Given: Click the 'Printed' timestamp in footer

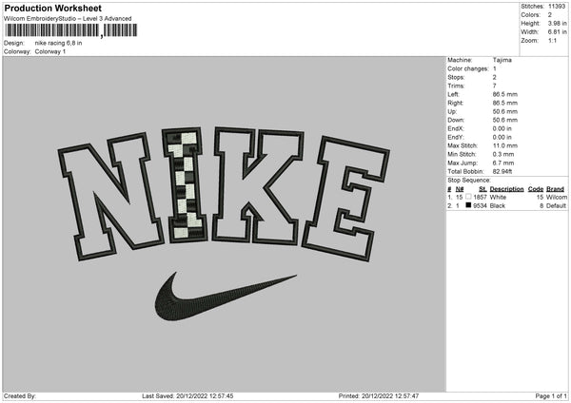Looking at the screenshot, I should pyautogui.click(x=379, y=396).
